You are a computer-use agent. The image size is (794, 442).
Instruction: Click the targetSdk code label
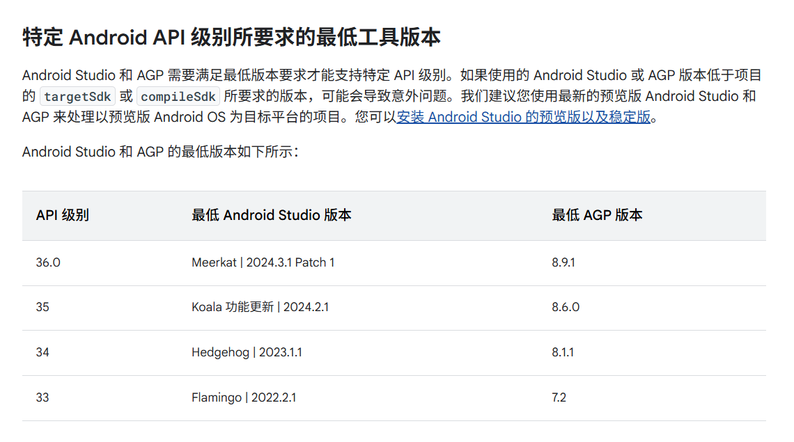tap(77, 97)
